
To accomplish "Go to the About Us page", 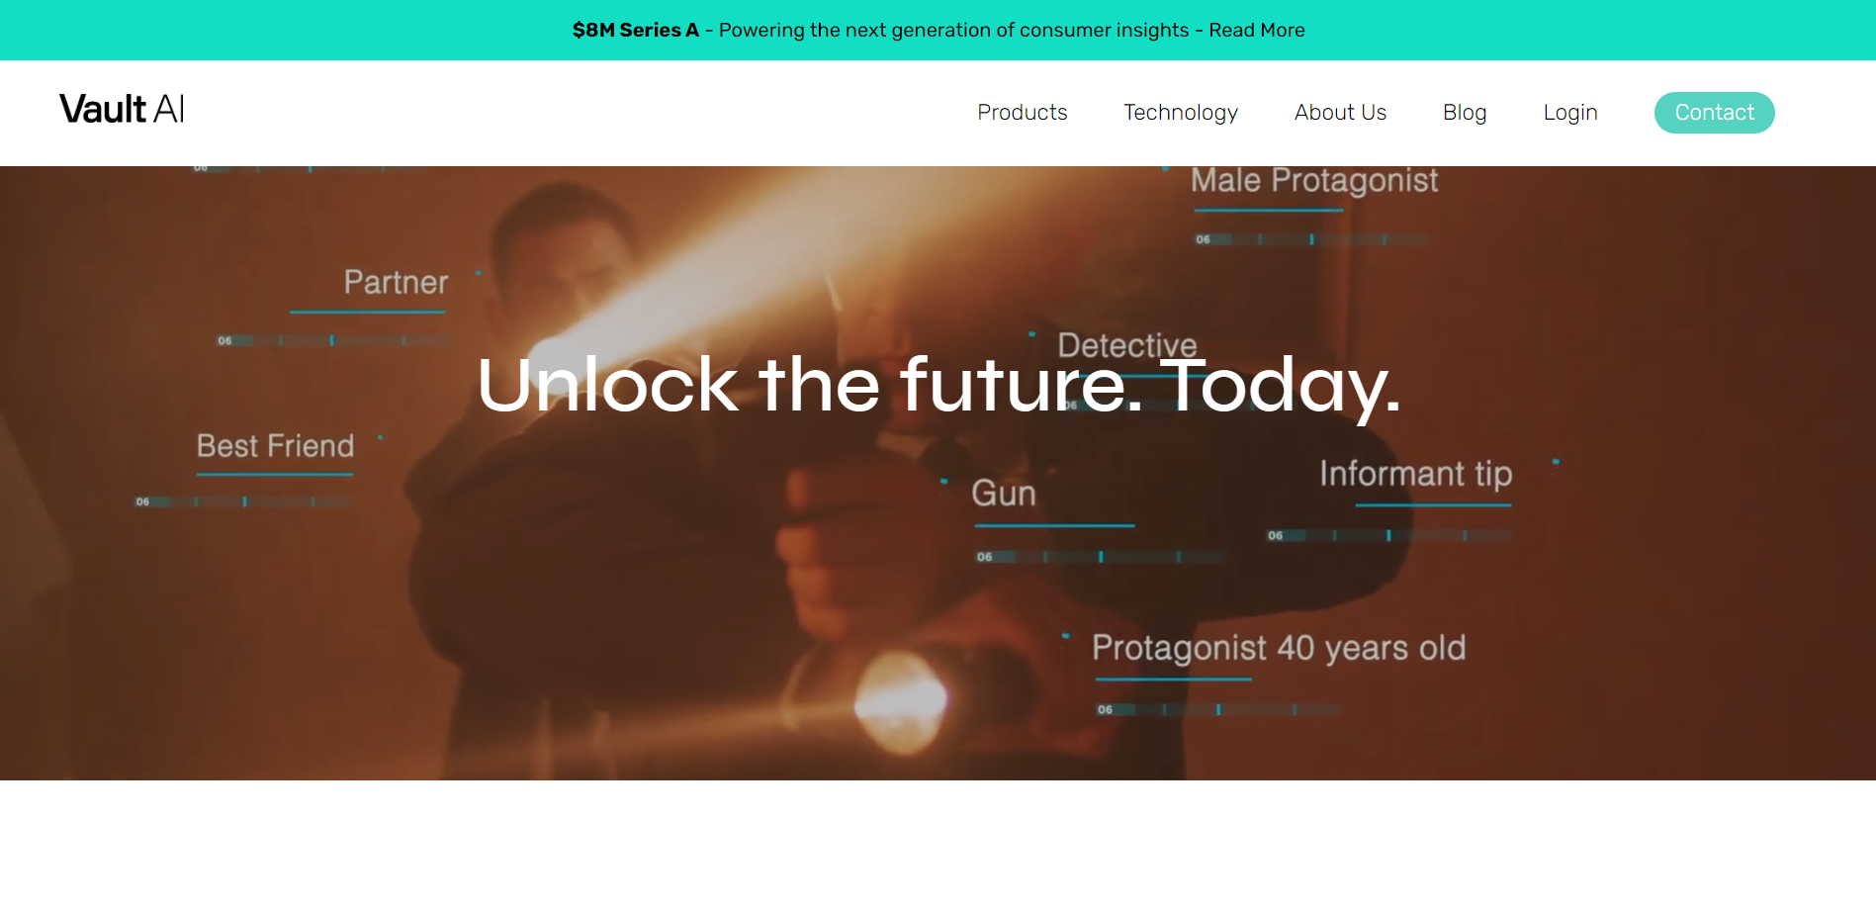I will coord(1340,113).
